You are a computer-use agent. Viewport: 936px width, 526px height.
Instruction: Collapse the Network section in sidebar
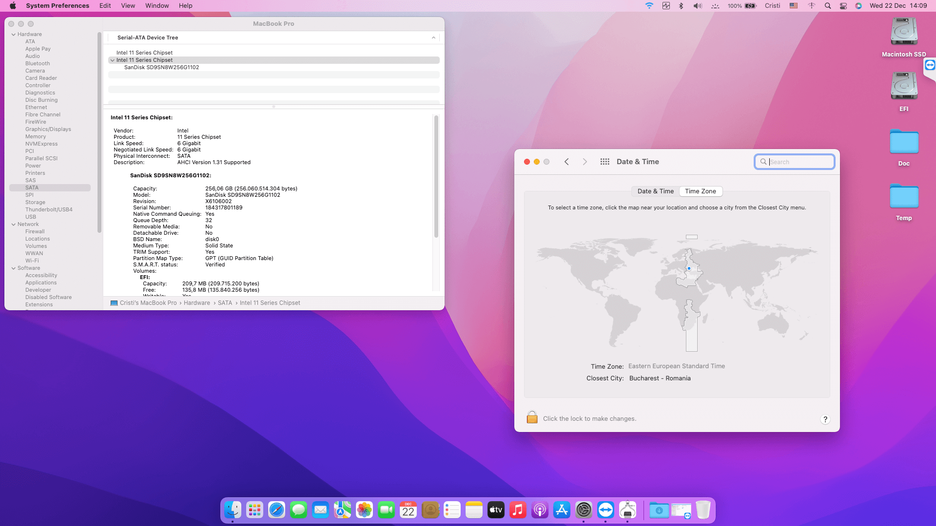(13, 225)
